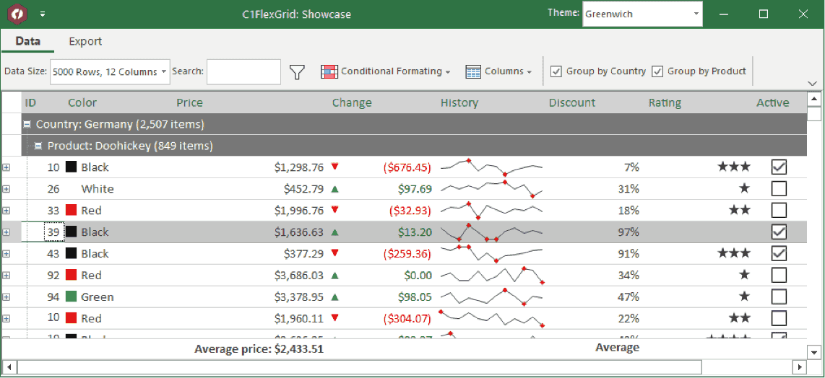
Task: Click the black swatch in ID 10 row
Action: (x=71, y=167)
